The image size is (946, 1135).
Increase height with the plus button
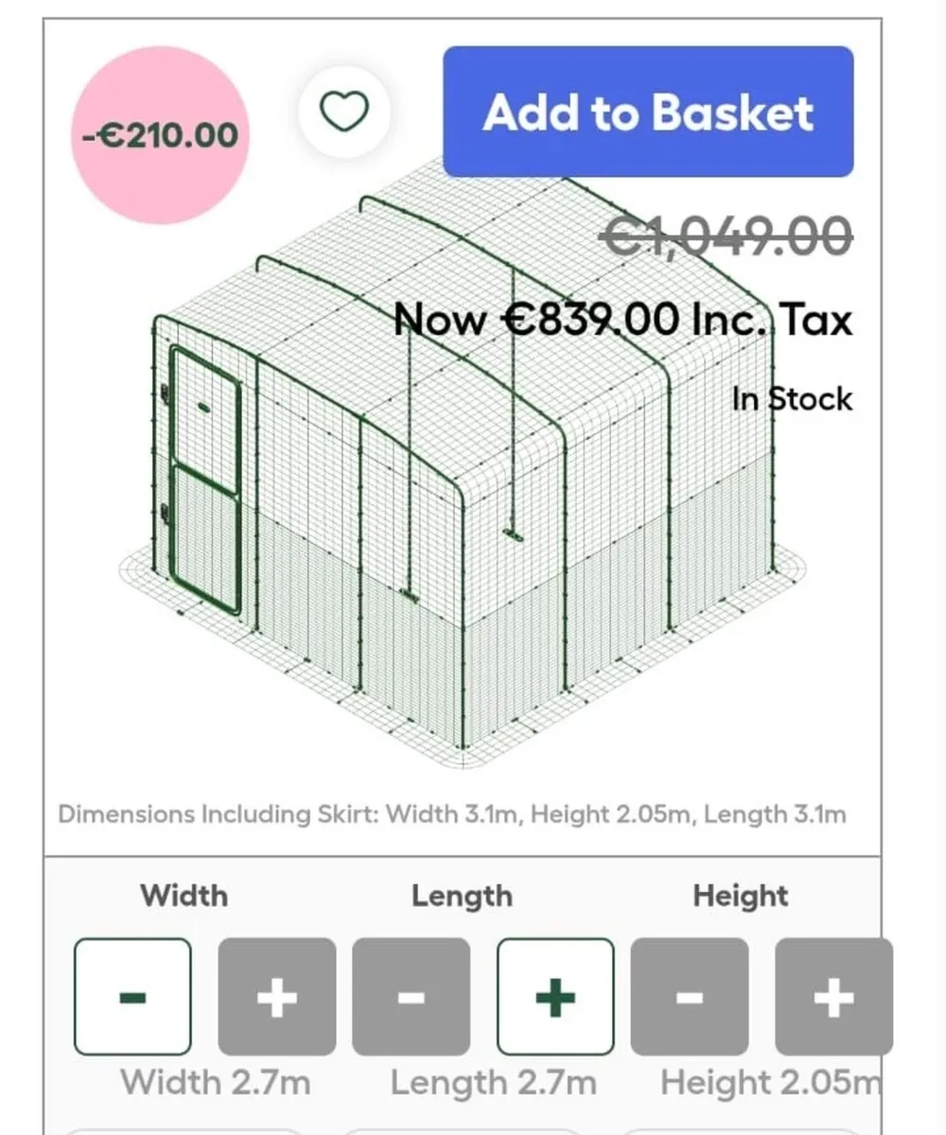coord(832,996)
